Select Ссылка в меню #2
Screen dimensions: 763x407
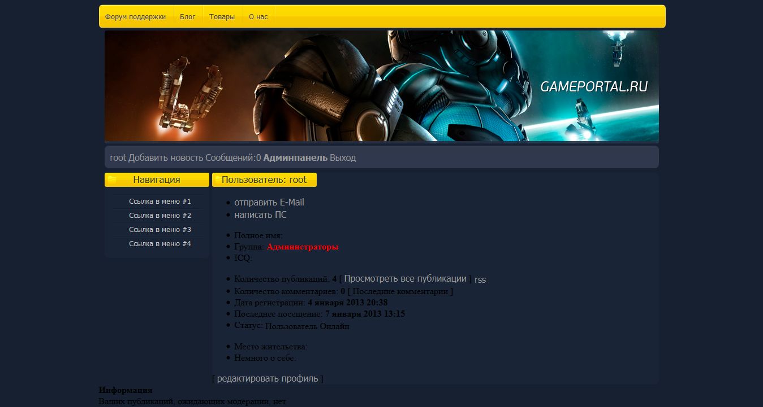tap(160, 216)
